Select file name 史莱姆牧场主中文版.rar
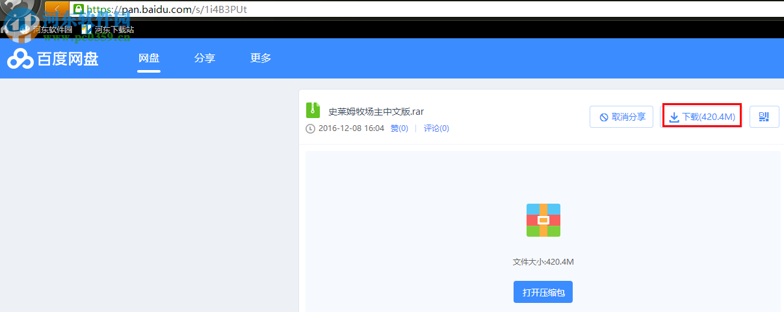784x312 pixels. [376, 112]
